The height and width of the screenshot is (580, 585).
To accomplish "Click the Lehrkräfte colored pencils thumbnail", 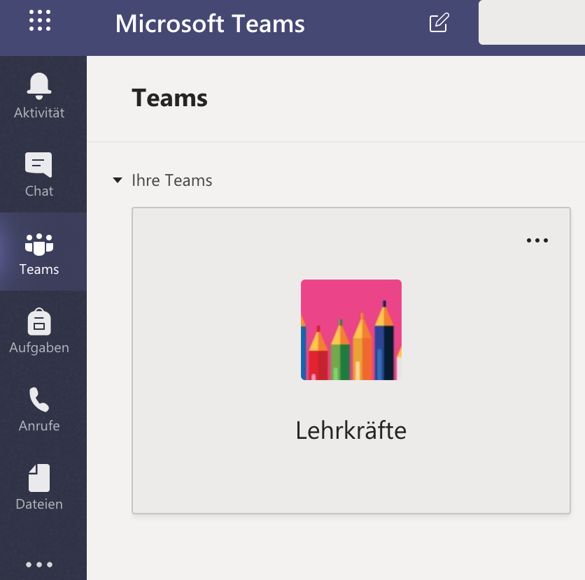I will coord(351,330).
